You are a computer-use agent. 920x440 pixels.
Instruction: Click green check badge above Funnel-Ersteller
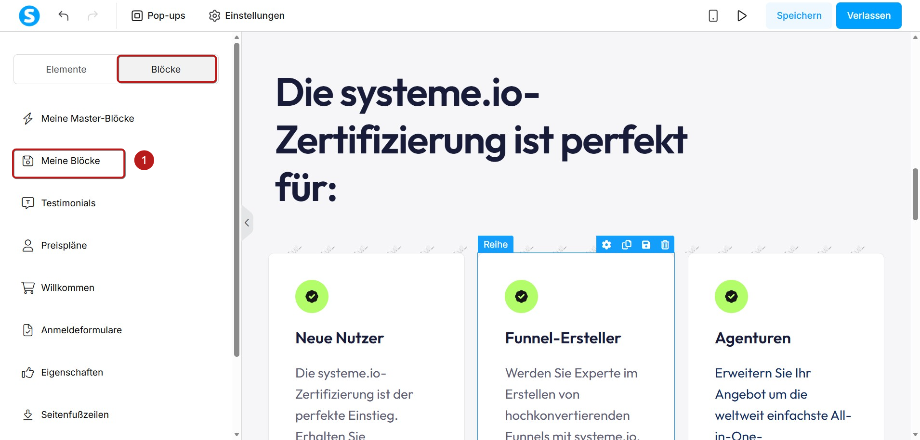pyautogui.click(x=521, y=296)
